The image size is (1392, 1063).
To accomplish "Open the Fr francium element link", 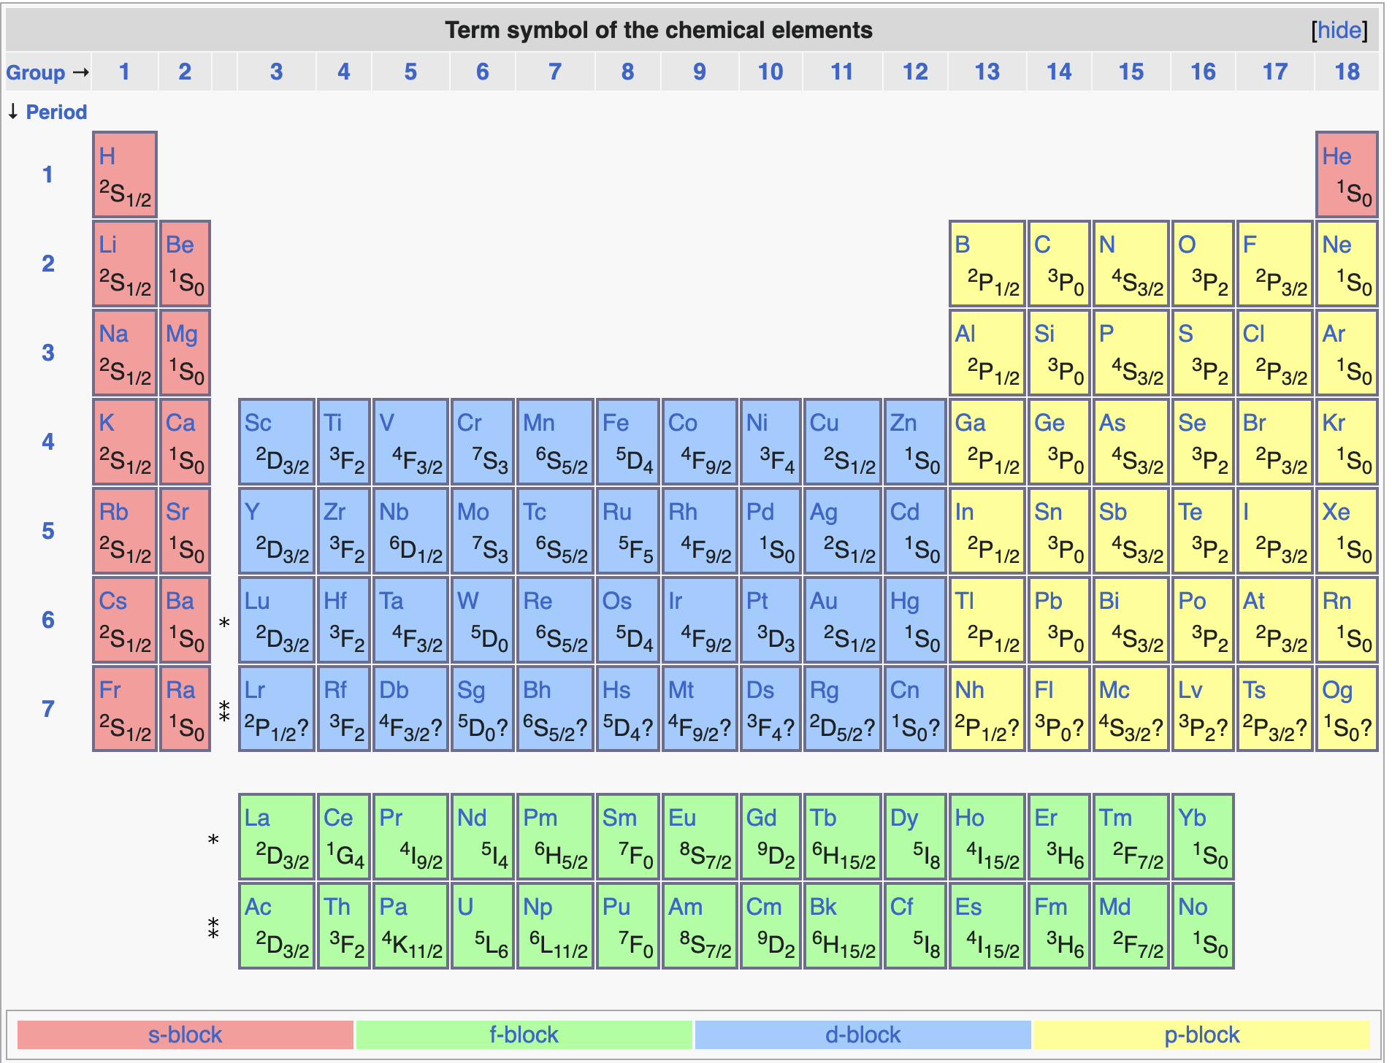I will point(110,690).
